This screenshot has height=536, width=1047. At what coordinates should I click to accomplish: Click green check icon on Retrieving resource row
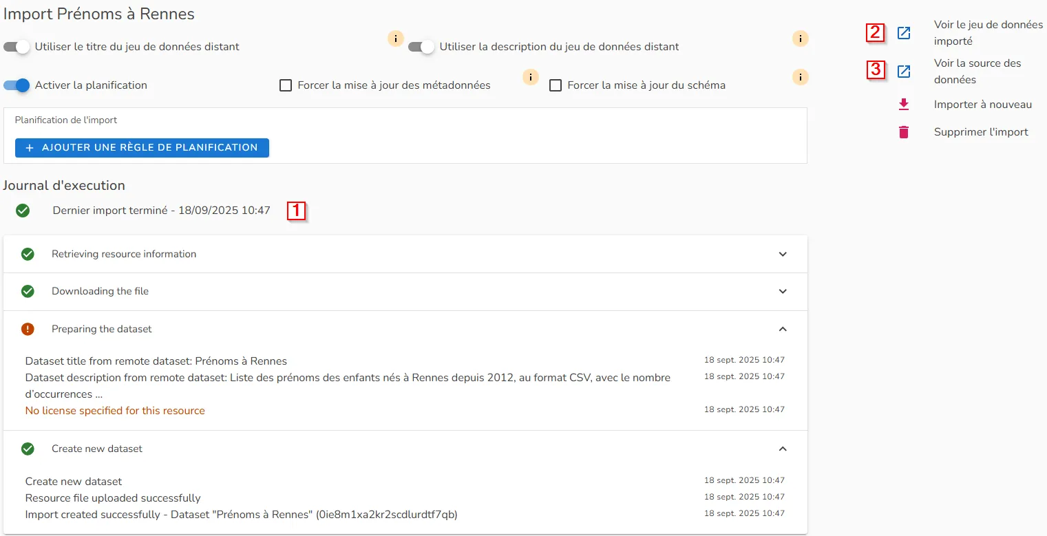tap(28, 254)
